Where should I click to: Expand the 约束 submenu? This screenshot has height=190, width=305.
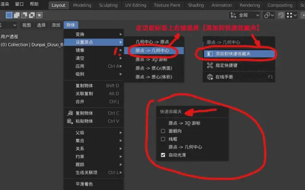[x=94, y=157]
